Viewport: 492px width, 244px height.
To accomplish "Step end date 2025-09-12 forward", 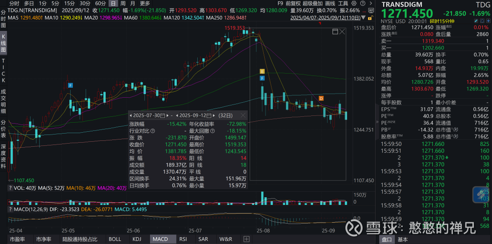I will 214,115.
